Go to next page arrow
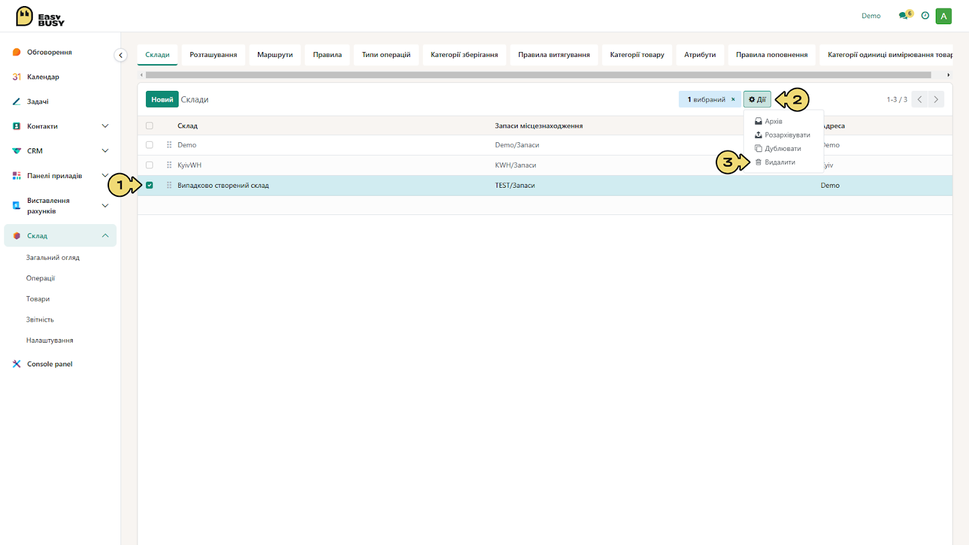This screenshot has width=969, height=545. click(936, 99)
